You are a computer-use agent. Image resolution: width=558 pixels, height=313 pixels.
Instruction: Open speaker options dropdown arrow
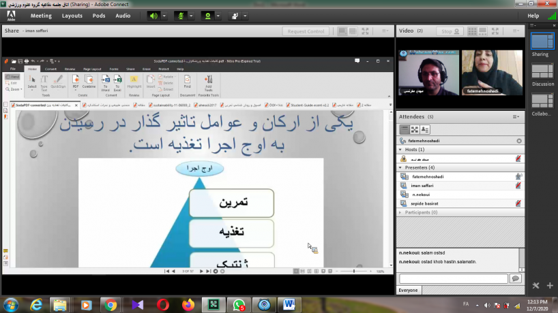coord(164,16)
